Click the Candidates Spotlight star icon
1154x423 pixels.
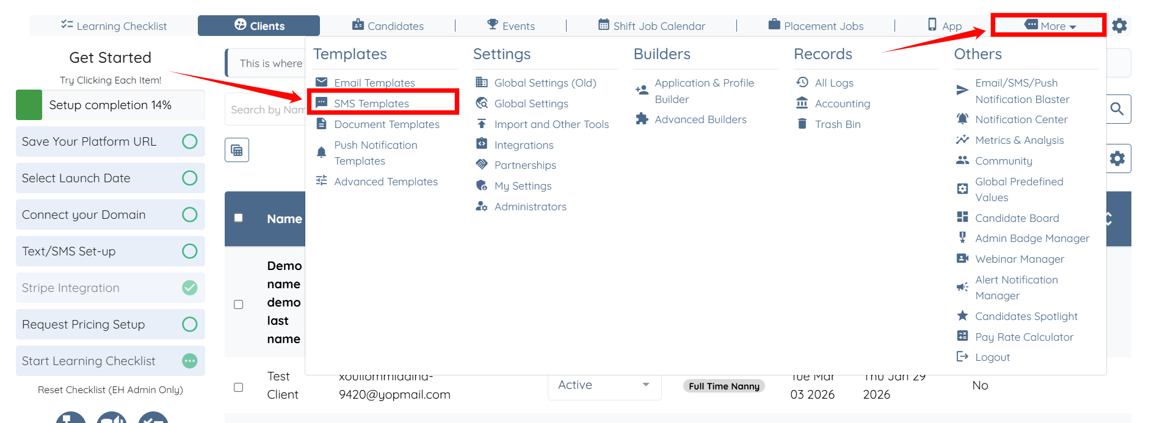tap(962, 316)
